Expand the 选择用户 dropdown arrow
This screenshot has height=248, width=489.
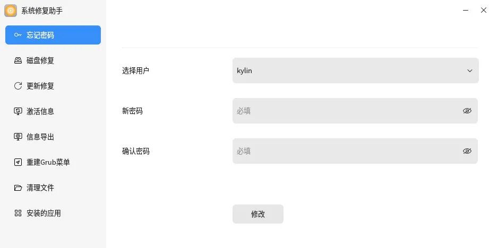point(470,70)
